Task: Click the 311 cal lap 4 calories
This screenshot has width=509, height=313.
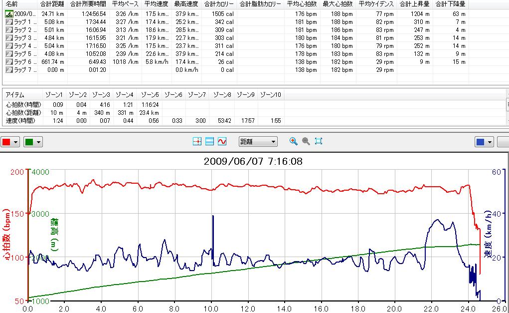Action: pos(224,46)
